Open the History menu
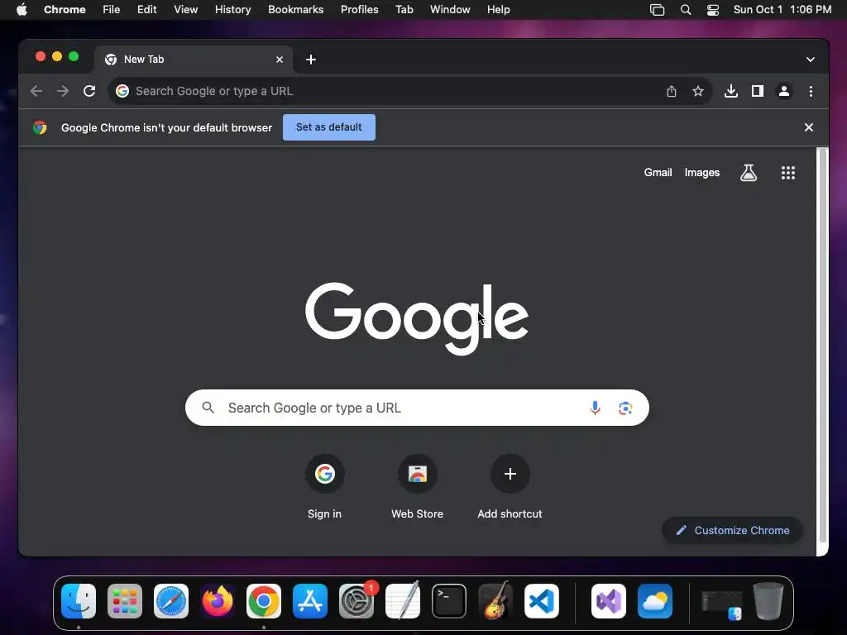The width and height of the screenshot is (847, 635). tap(232, 10)
